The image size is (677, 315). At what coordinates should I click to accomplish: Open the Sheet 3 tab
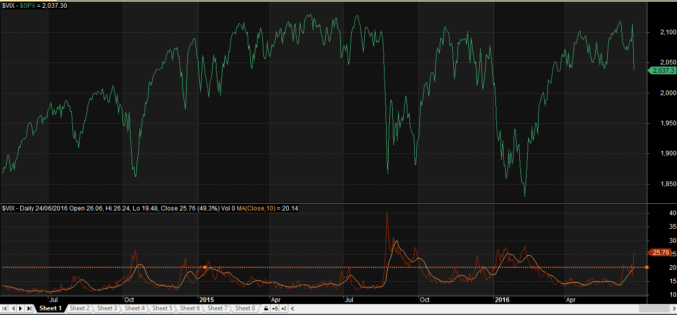tap(107, 308)
